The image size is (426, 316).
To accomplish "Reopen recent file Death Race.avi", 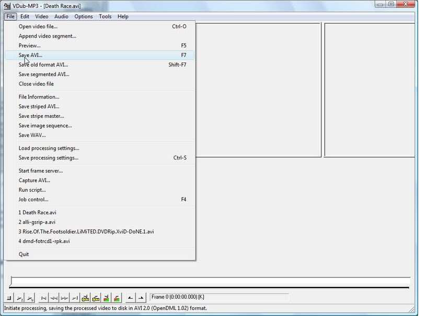I will (100, 212).
